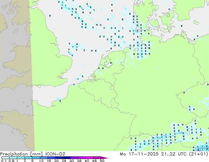Screen dimensions: 209x162
Task: Select legend swatch between 0.1 and 0.5
Action: (6, 158)
